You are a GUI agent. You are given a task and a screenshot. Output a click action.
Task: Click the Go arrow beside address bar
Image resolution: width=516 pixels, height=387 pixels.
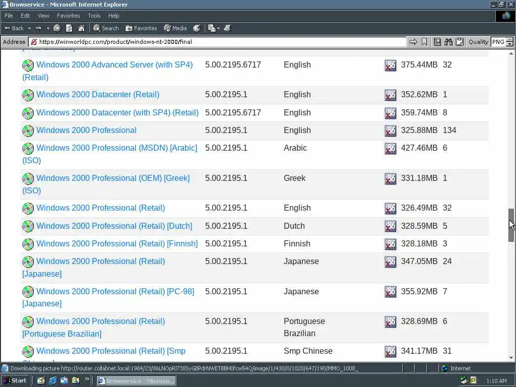point(413,42)
